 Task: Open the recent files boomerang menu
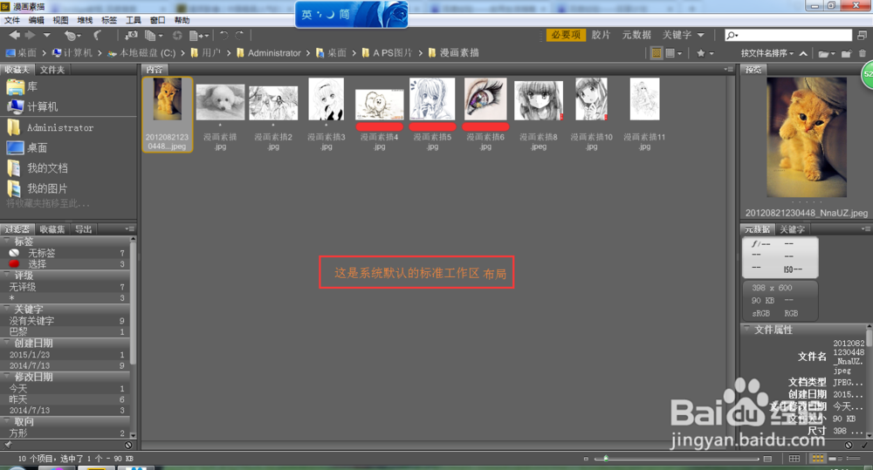coord(72,36)
